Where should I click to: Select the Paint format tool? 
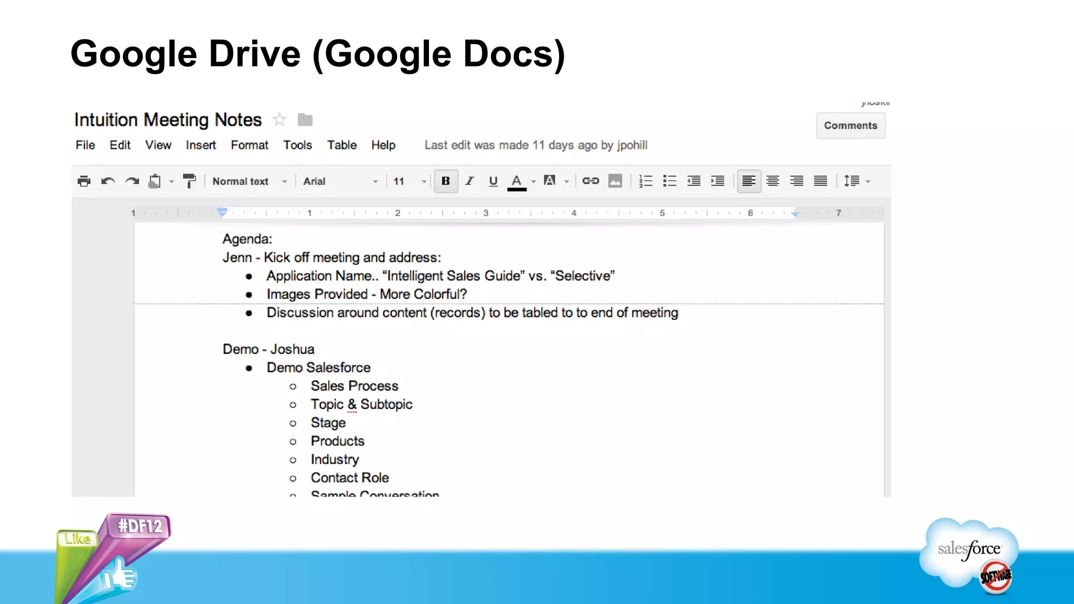click(x=189, y=181)
